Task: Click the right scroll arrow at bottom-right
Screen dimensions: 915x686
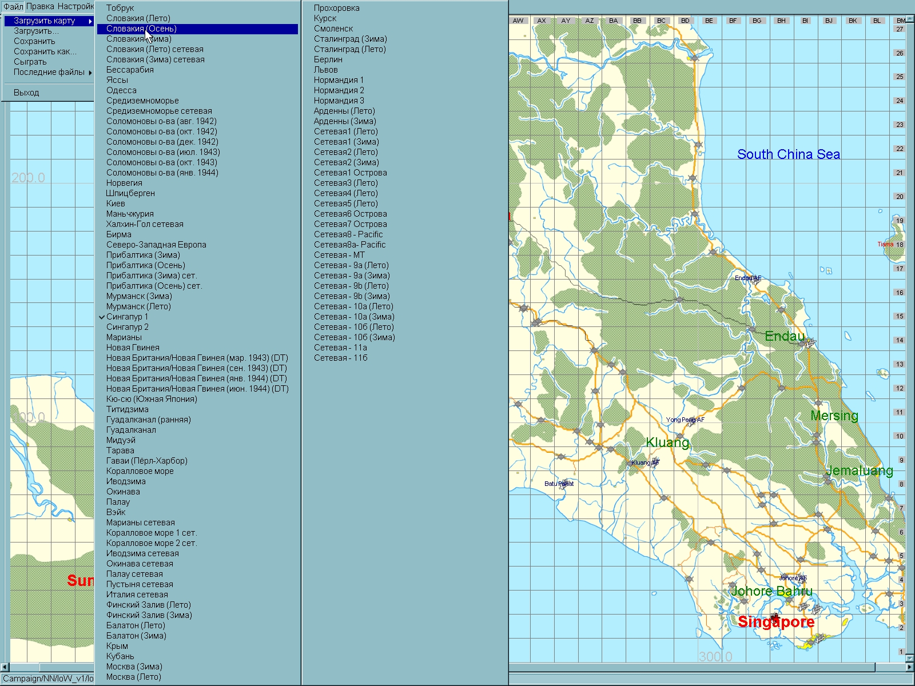Action: [x=909, y=667]
